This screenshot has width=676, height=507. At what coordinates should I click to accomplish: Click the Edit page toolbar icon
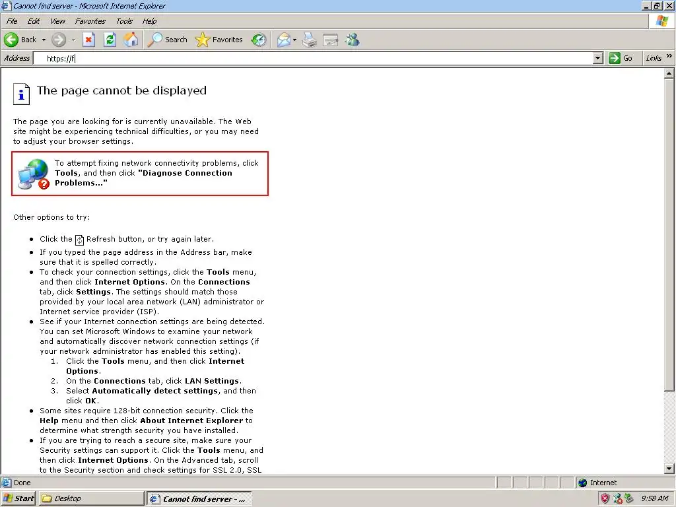(331, 40)
